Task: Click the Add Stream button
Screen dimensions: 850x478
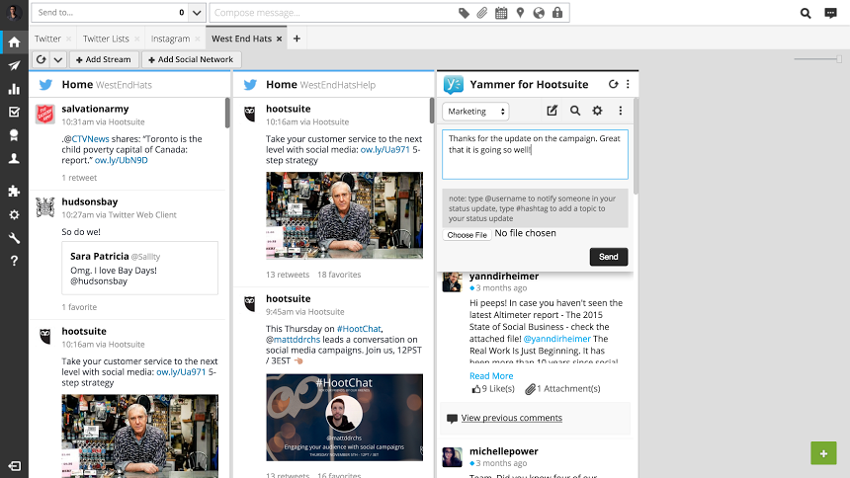Action: point(104,59)
